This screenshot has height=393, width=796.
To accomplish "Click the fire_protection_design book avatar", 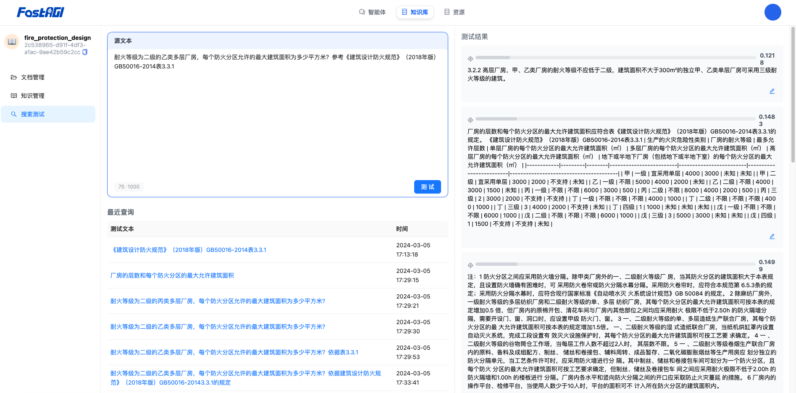I will (x=12, y=42).
